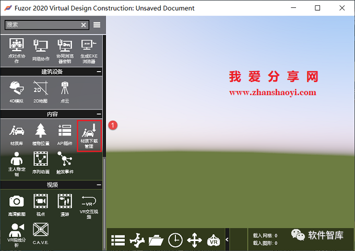Open the folder icon in bottom toolbar
Viewport: 355px width, 251px height.
pyautogui.click(x=156, y=241)
